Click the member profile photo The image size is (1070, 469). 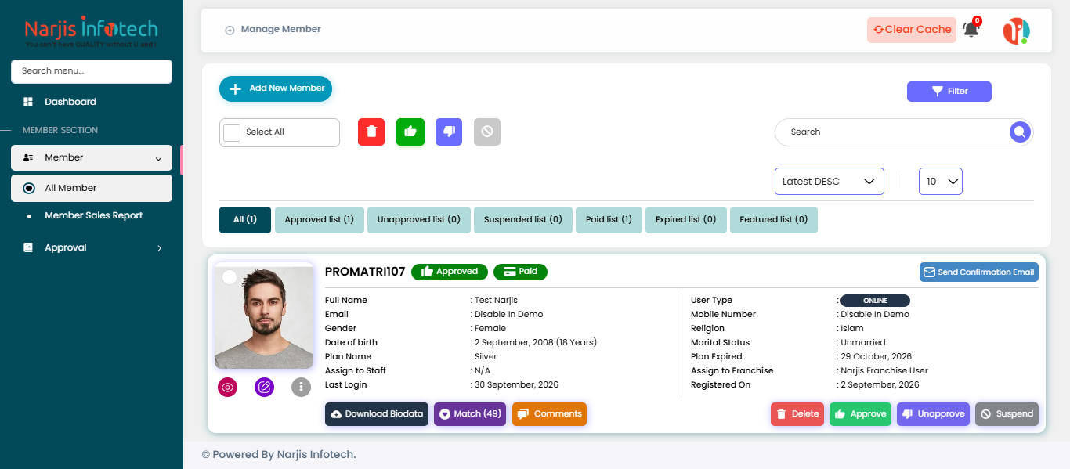pos(264,316)
